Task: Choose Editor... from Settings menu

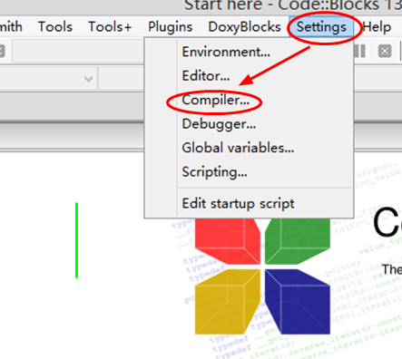Action: (x=206, y=76)
